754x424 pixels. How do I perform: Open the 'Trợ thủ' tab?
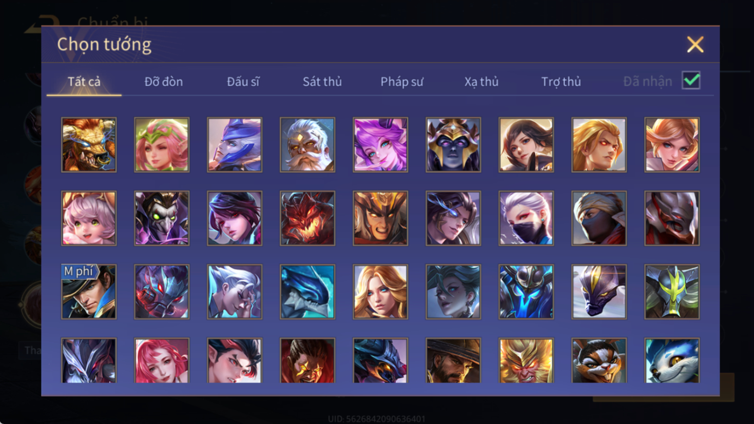561,82
